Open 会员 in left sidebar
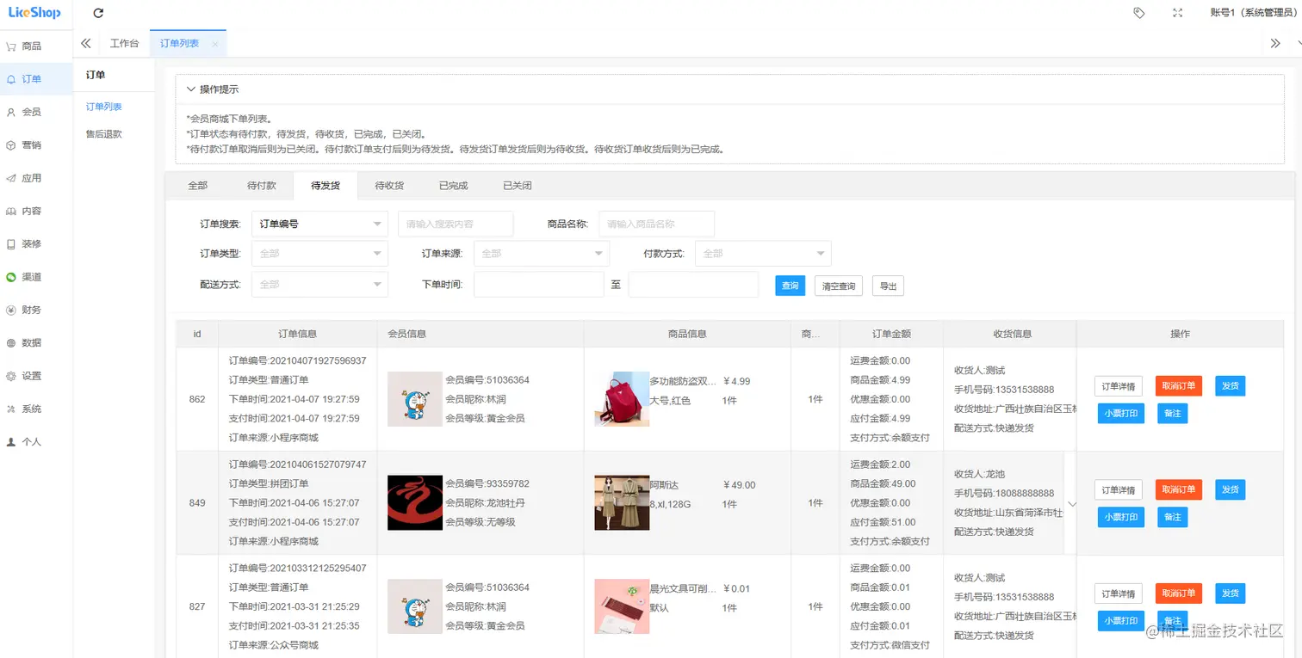This screenshot has height=658, width=1302. 36,112
